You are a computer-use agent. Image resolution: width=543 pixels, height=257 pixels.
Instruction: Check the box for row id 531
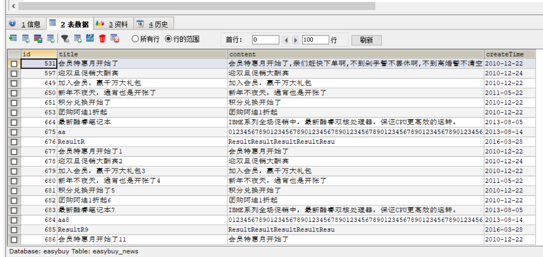coord(14,63)
